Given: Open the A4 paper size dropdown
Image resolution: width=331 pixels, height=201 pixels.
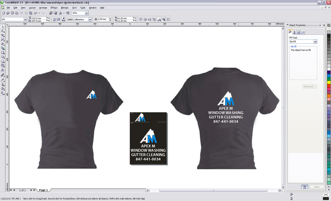Looking at the screenshot, I should pyautogui.click(x=25, y=19).
